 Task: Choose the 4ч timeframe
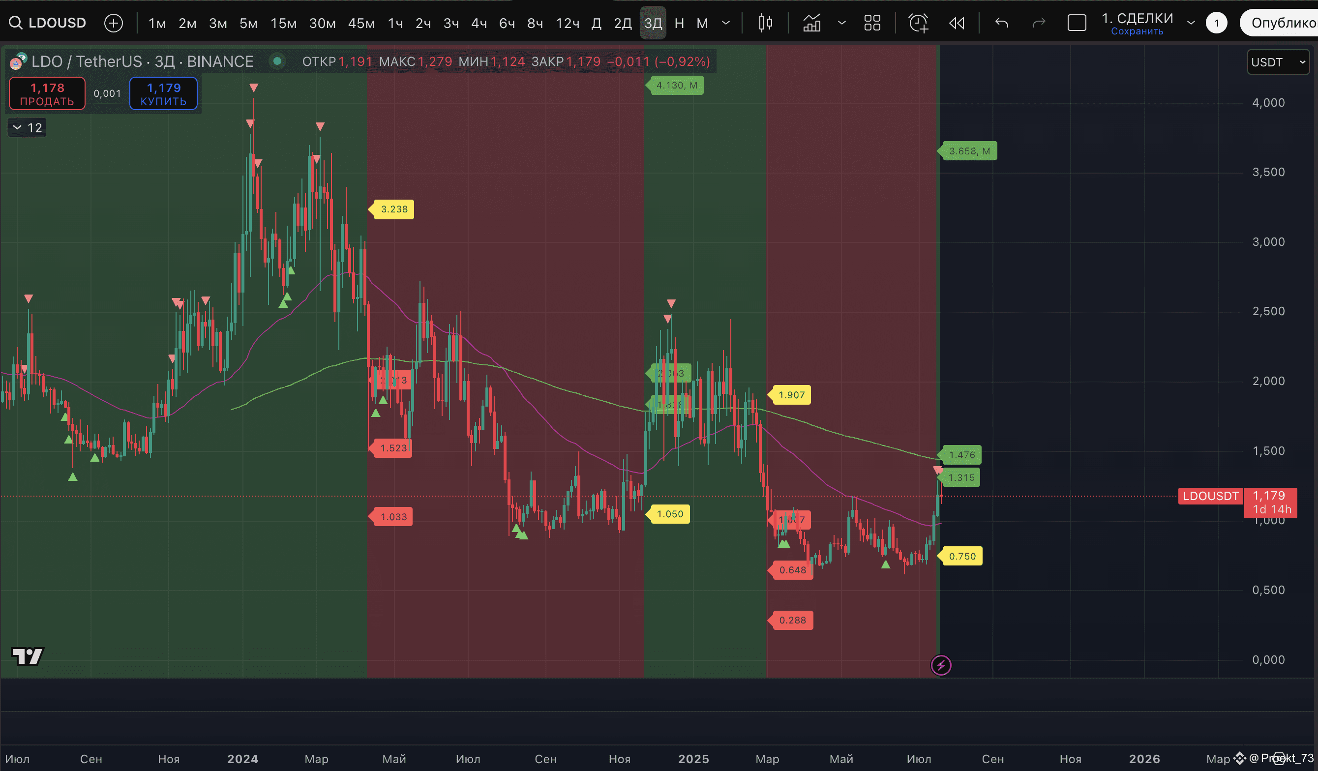tap(479, 24)
